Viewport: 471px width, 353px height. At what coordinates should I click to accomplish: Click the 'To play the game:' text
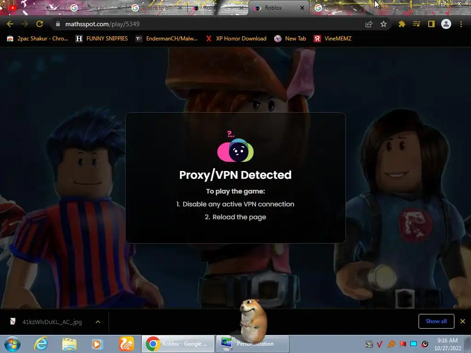point(235,191)
